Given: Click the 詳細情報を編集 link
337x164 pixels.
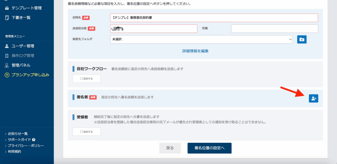Looking at the screenshot, I should (x=195, y=51).
